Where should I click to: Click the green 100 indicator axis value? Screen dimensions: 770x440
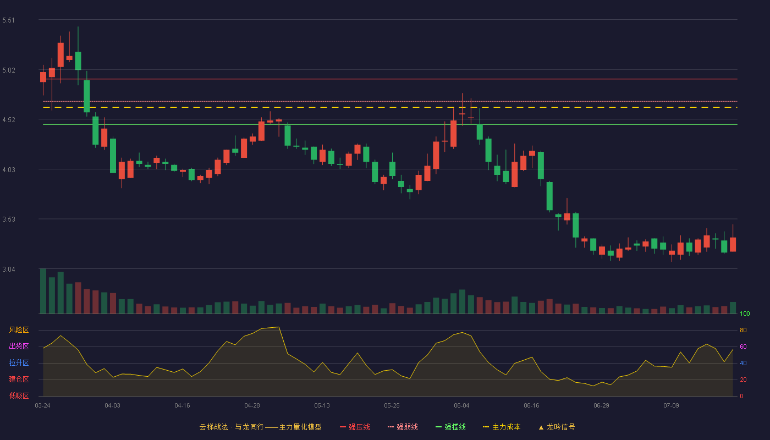(x=745, y=314)
